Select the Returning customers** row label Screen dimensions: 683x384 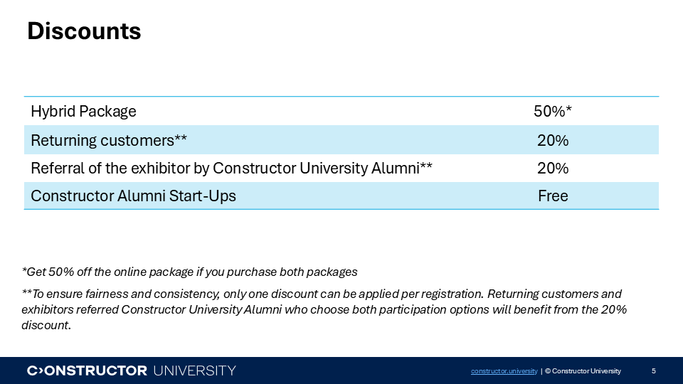[109, 140]
